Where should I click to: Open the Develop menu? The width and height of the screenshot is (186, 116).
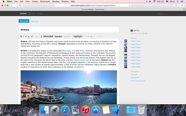coord(55,2)
